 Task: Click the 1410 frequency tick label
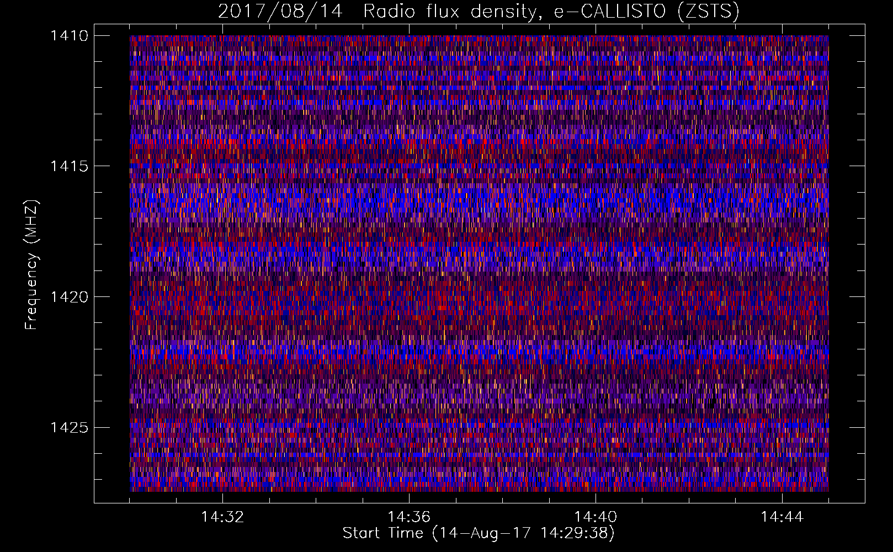pos(69,36)
